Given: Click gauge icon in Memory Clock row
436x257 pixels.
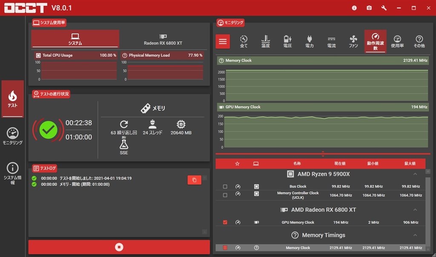Looking at the screenshot, I should 238,248.
